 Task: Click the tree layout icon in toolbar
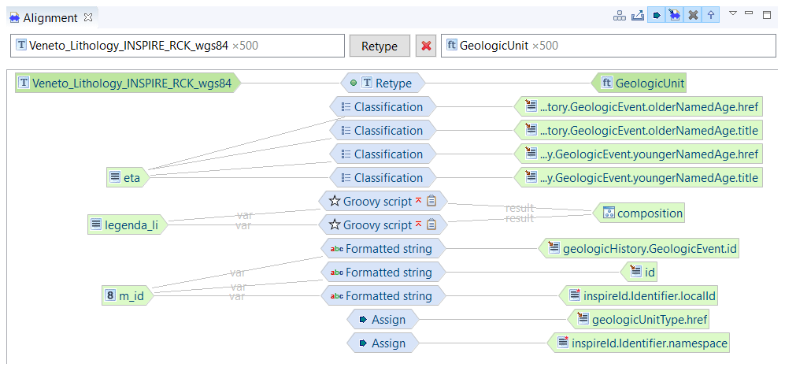(x=620, y=15)
